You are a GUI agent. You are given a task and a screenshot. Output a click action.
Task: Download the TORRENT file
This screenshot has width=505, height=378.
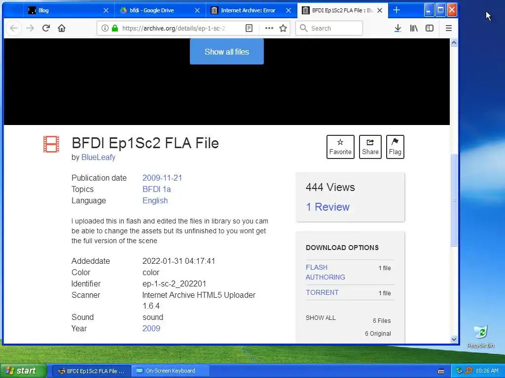(x=322, y=292)
